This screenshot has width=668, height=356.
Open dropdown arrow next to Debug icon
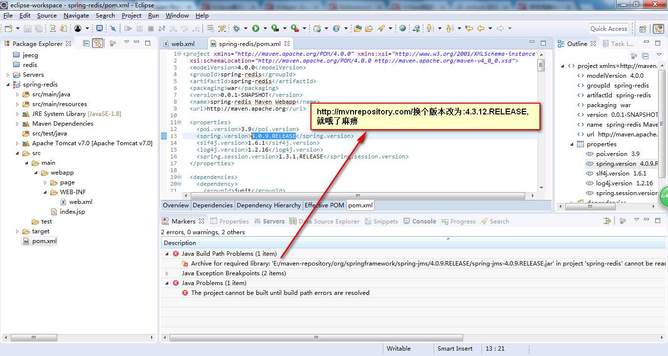click(245, 28)
